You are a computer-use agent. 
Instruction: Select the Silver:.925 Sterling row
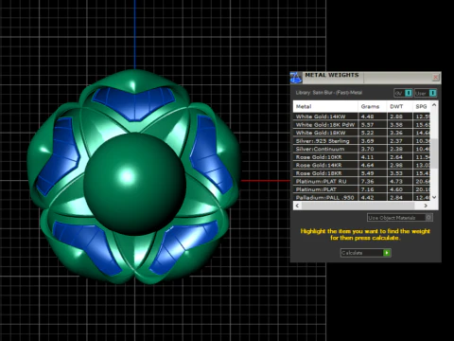pyautogui.click(x=361, y=141)
